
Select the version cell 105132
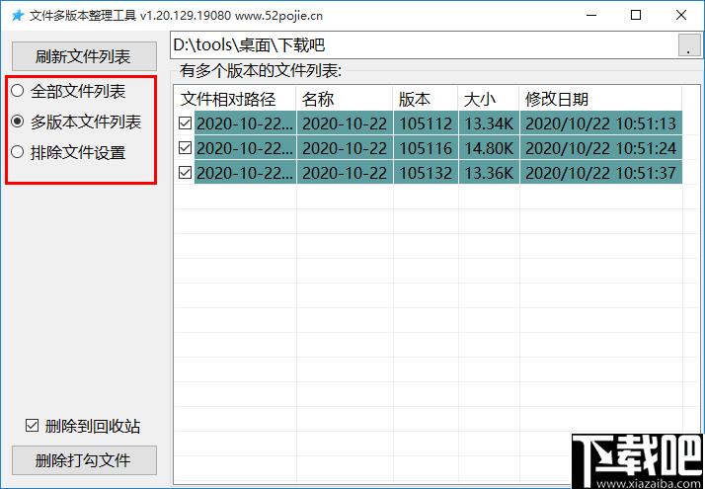[x=426, y=173]
